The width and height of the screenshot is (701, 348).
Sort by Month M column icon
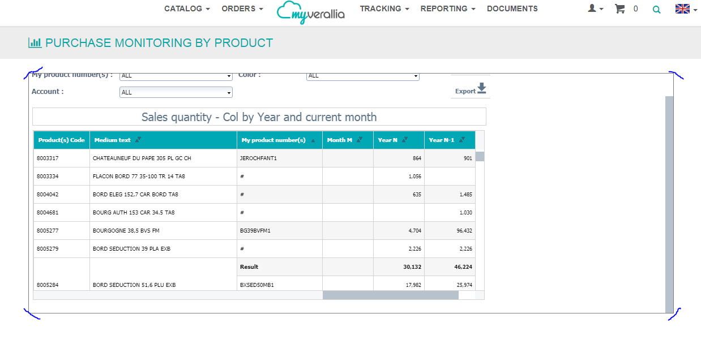[x=360, y=140]
